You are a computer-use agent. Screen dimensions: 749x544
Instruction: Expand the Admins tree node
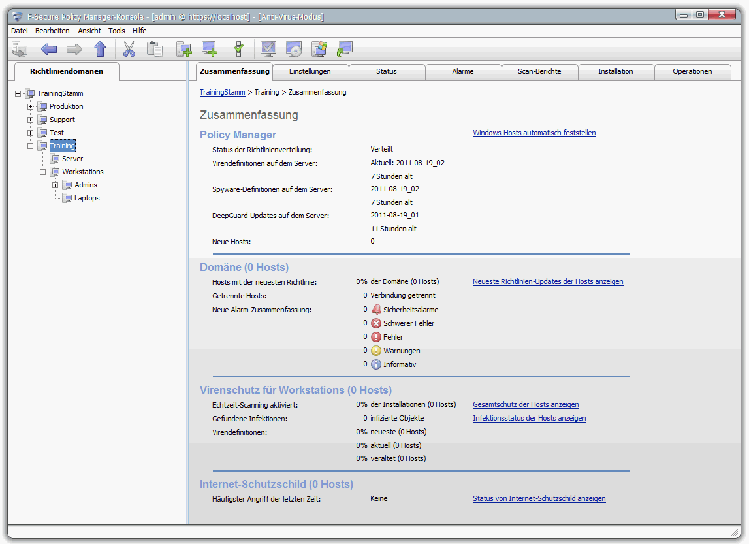56,185
